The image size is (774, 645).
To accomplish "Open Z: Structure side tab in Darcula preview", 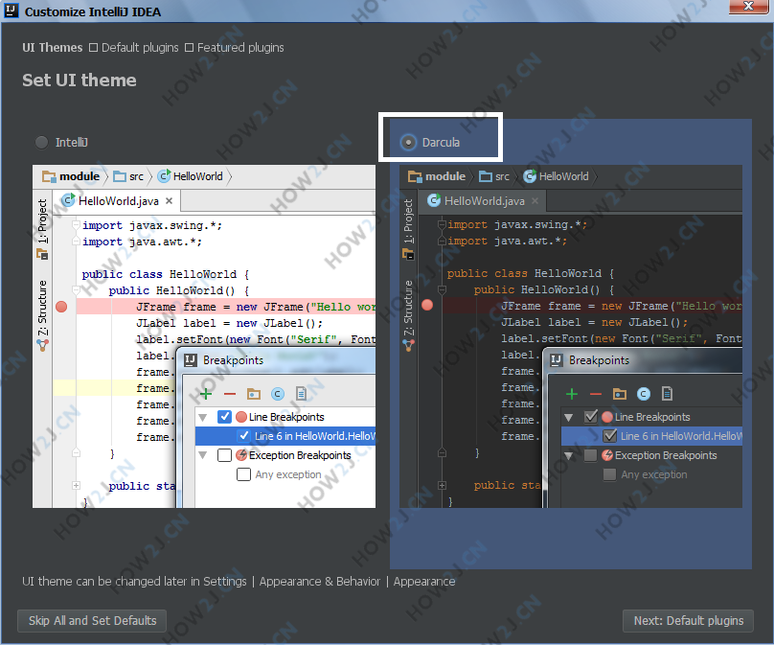I will [x=408, y=314].
